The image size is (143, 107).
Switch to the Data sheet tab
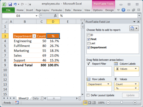tap(35, 98)
